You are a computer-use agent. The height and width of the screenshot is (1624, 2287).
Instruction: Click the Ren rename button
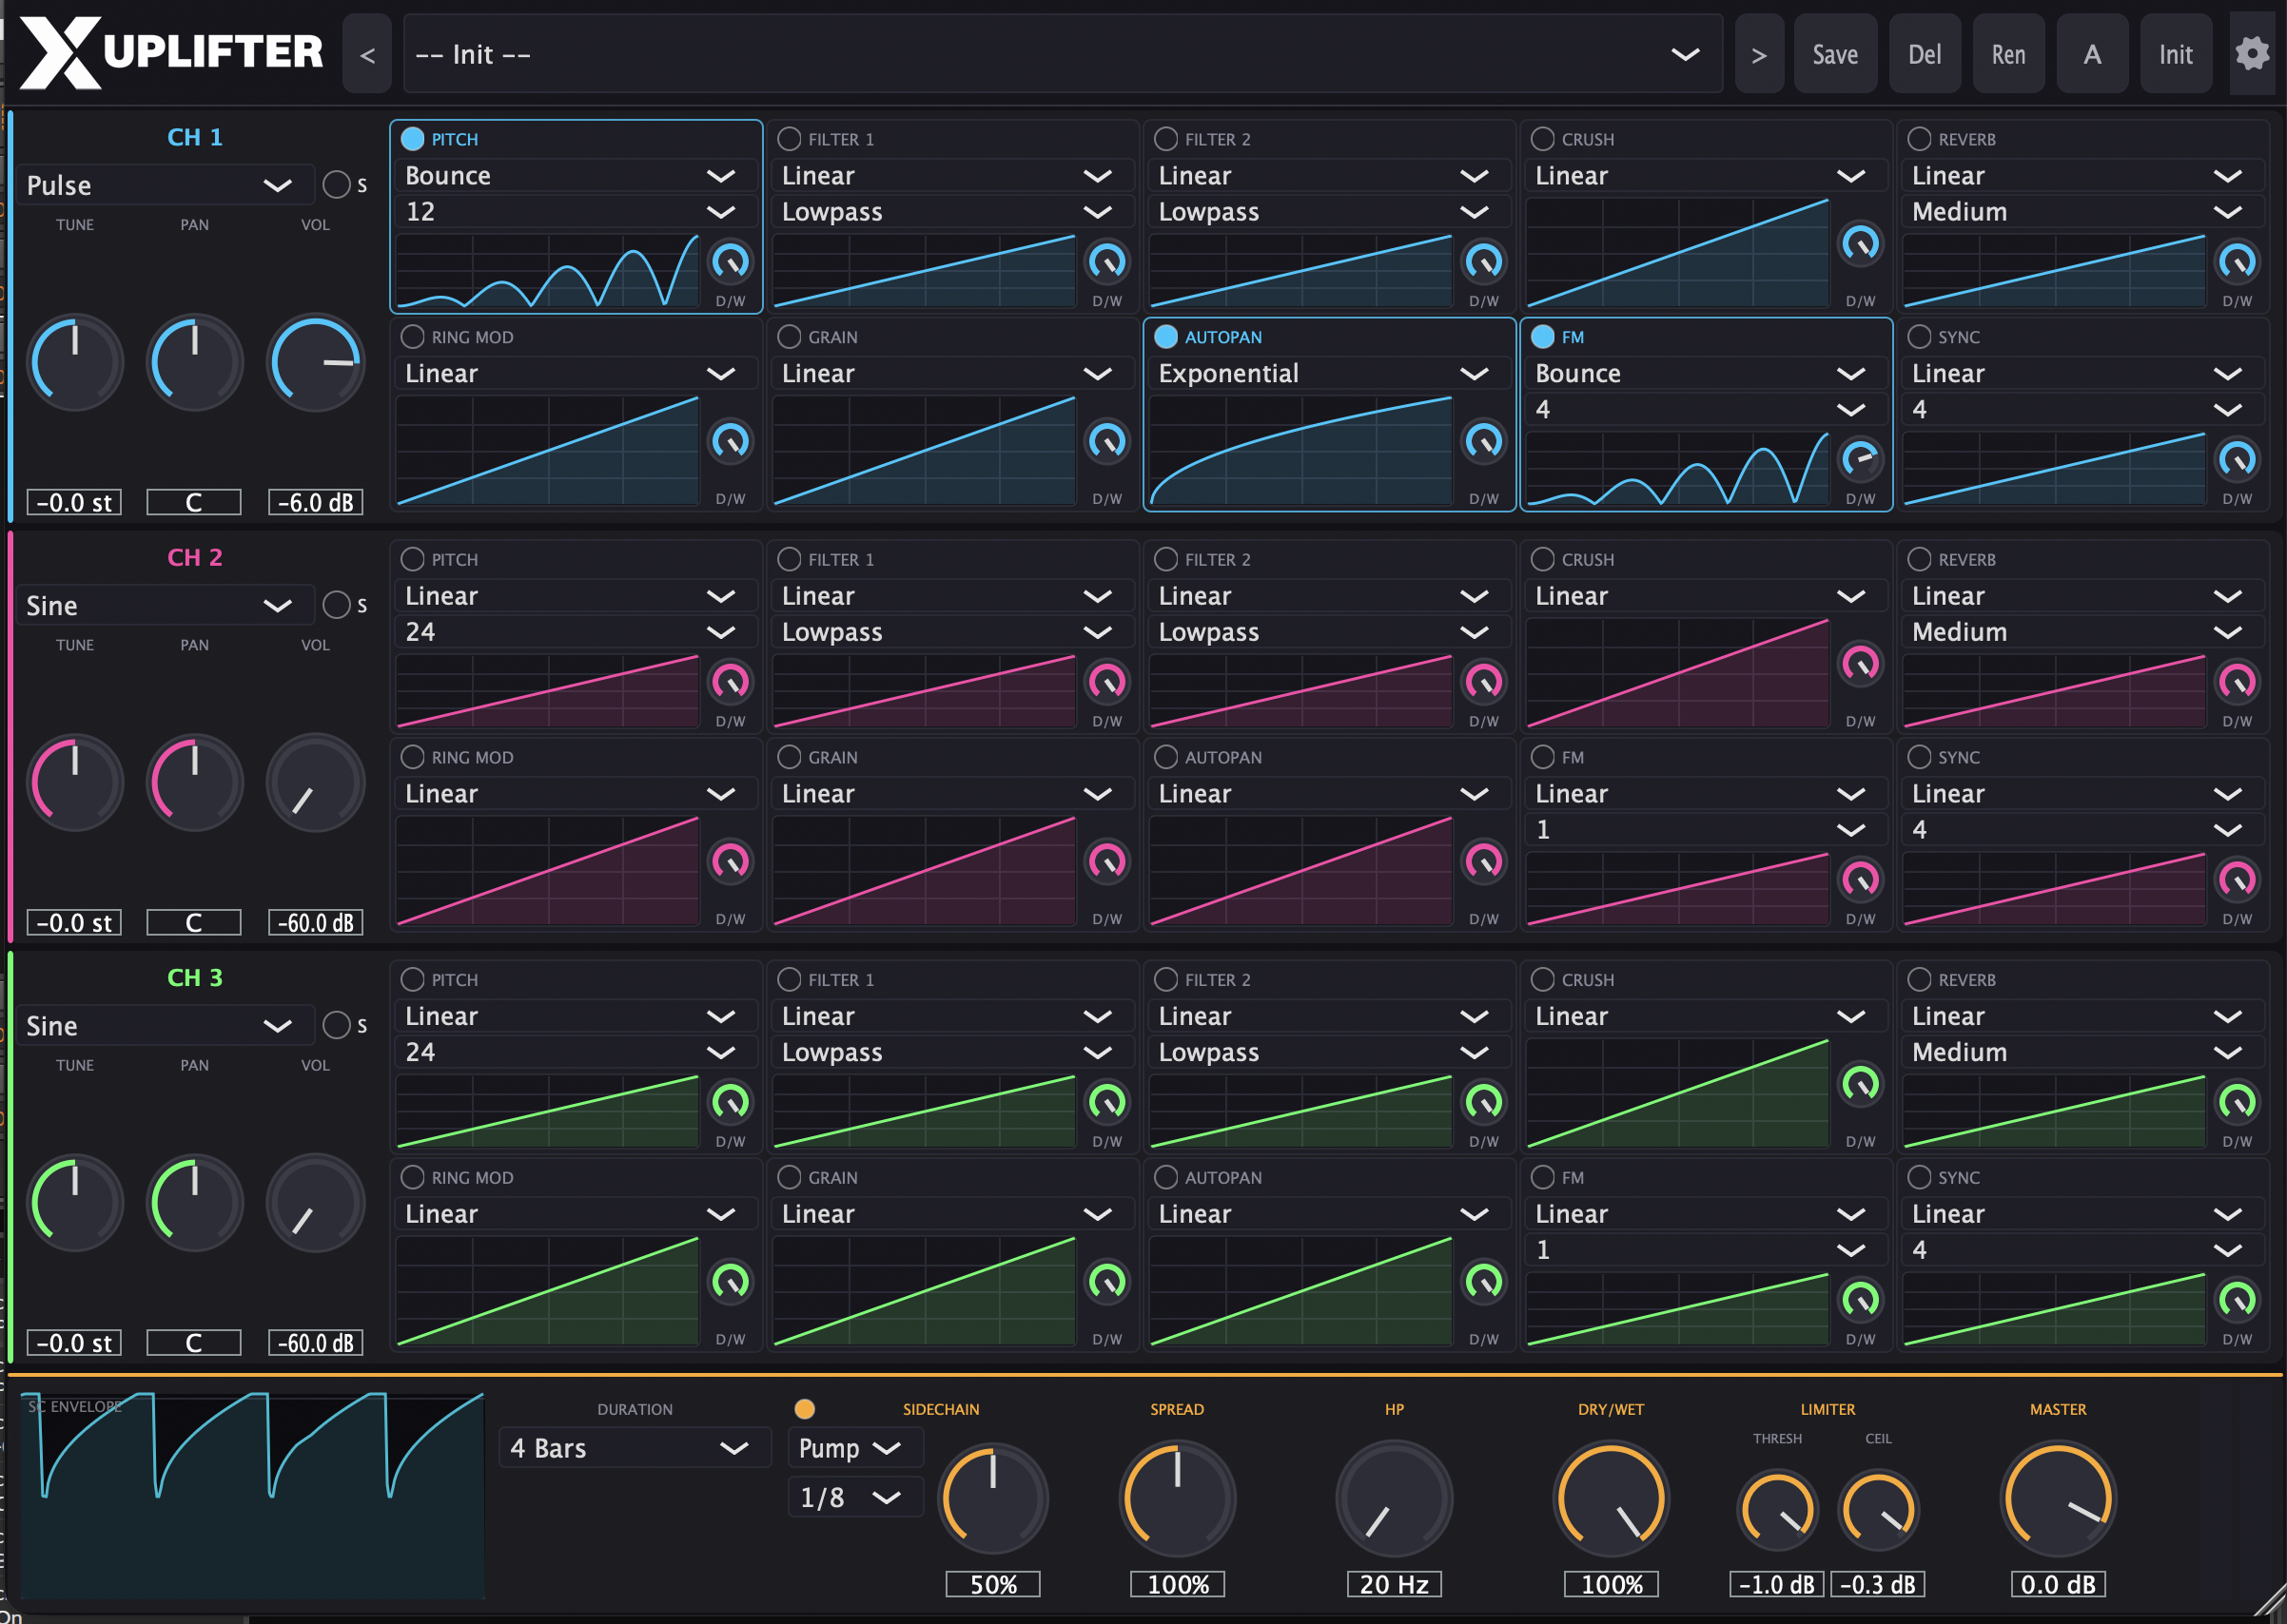click(2008, 54)
